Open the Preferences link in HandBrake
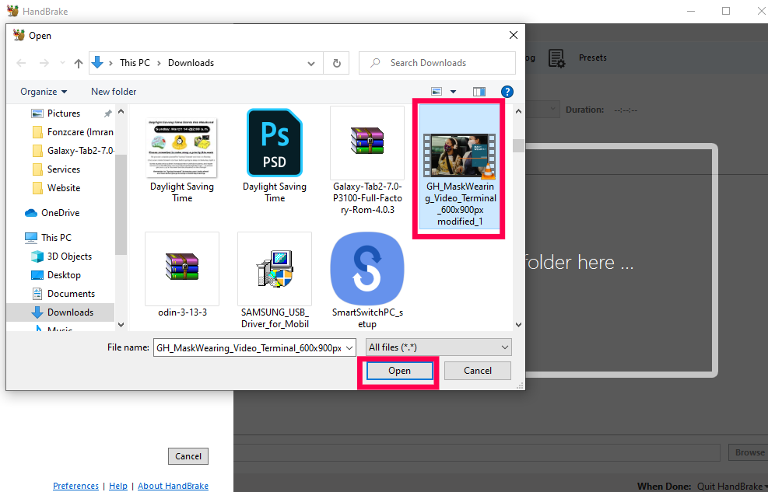Screen dimensions: 768x492 click(x=76, y=486)
